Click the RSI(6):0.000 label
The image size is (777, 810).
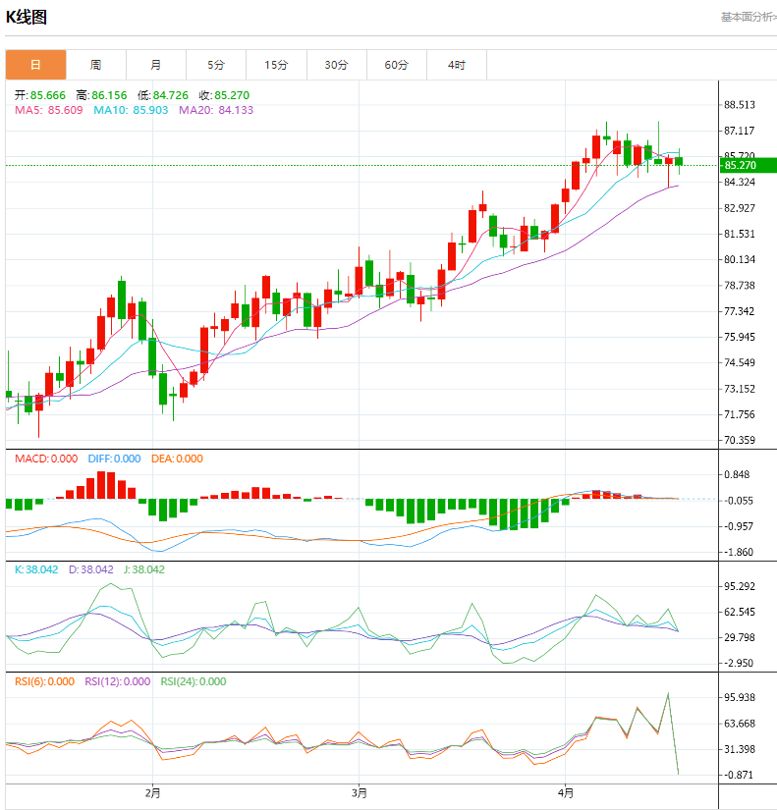pyautogui.click(x=44, y=682)
